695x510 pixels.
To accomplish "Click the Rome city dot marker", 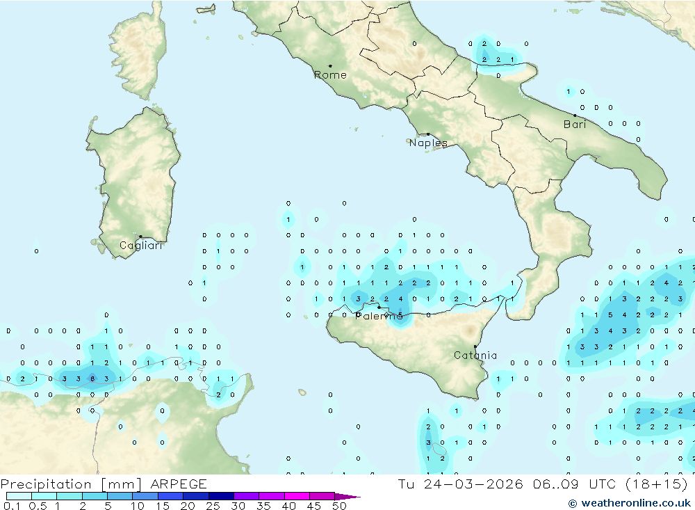I will (330, 65).
